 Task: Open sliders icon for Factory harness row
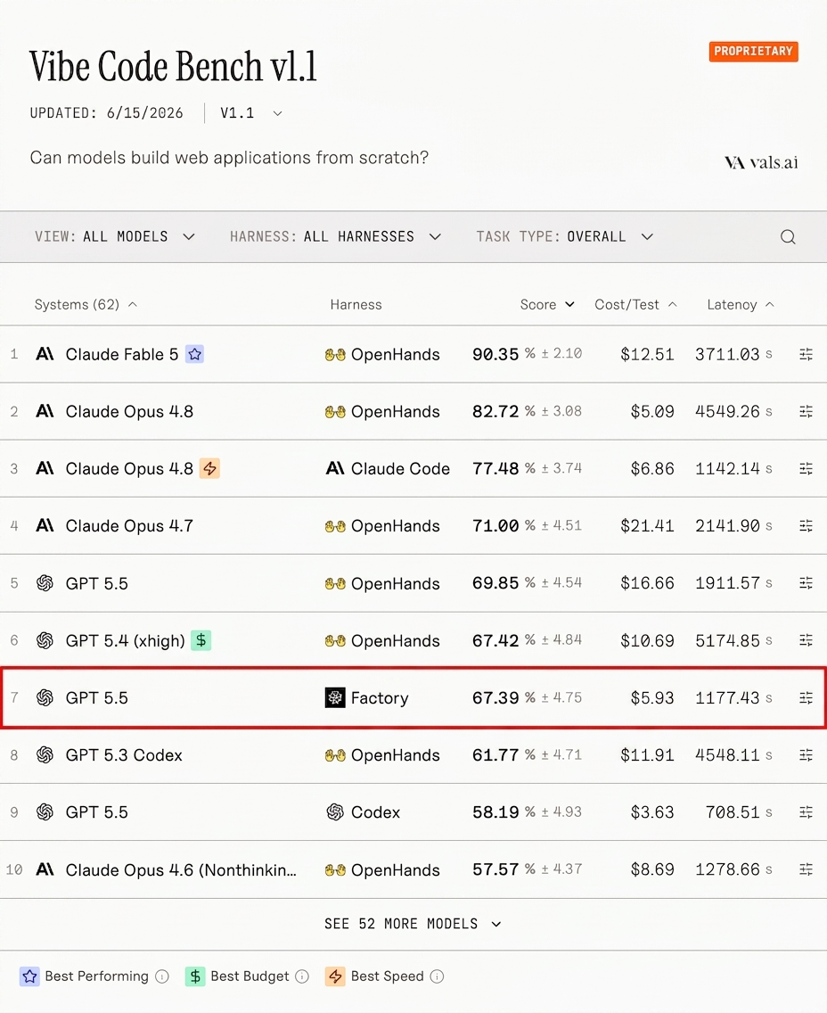pos(806,697)
